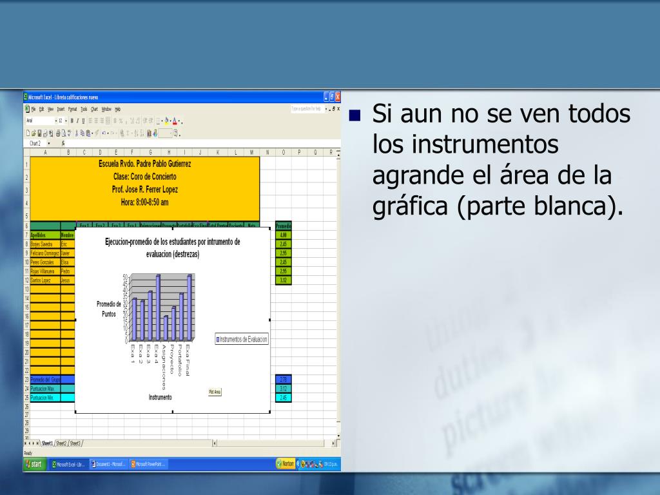The image size is (660, 495).
Task: Click the Open file icon
Action: click(34, 133)
